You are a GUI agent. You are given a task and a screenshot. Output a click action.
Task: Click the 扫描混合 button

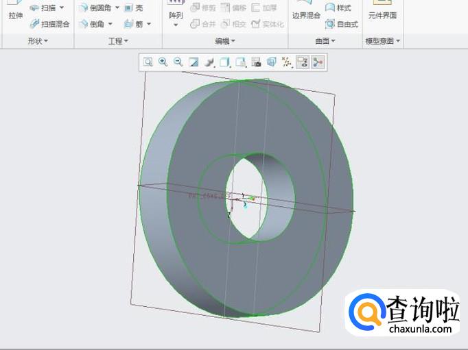(x=49, y=24)
